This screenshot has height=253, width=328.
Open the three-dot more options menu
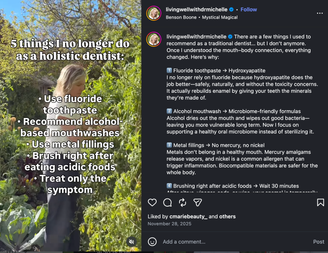[319, 13]
